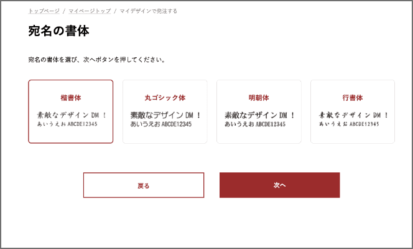Choose the 丸ゴシック体 font option card
Screen dimensions: 413x249
(165, 111)
